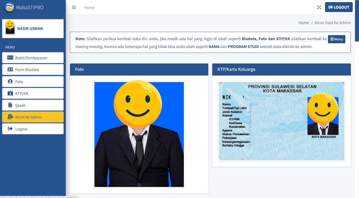
Task: Click the KTP card image
Action: 281,121
